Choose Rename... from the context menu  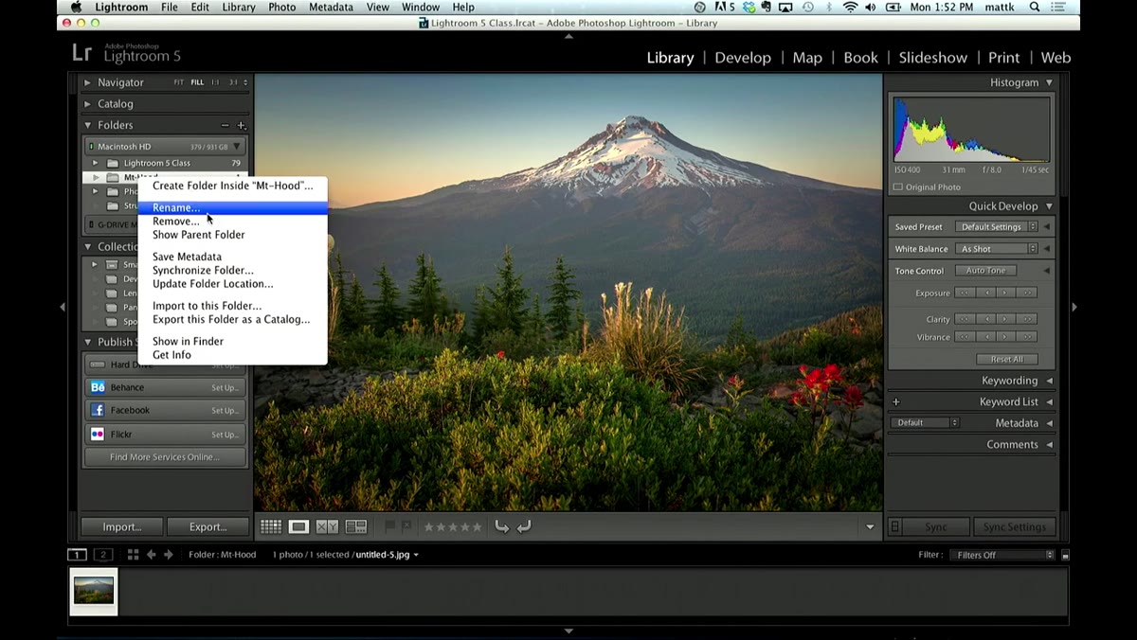click(232, 207)
